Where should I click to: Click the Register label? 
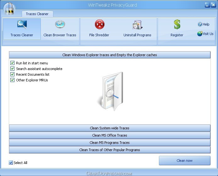(177, 35)
